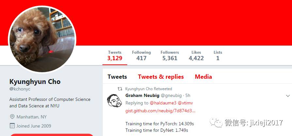Show the 5,361 Followers
Viewport: 292px width, 136px height.
[x=170, y=56]
